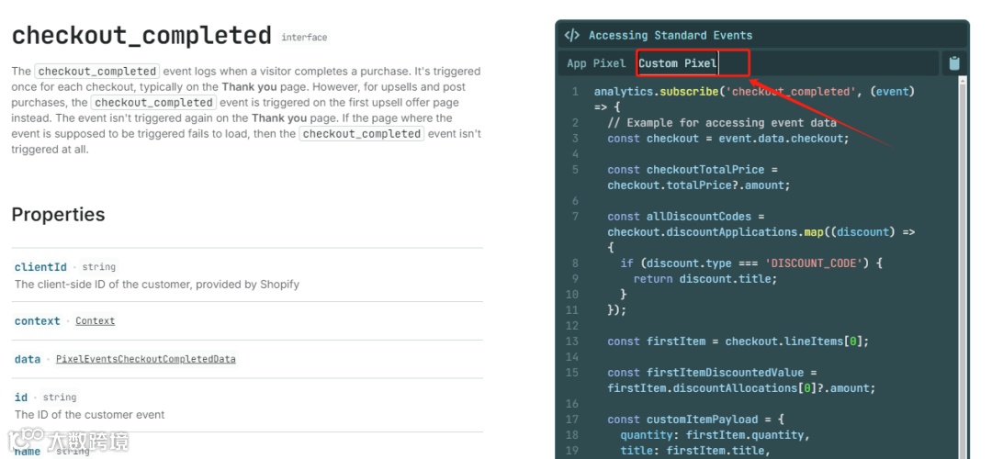Copy the code with the clipboard icon
992x459 pixels.
[953, 63]
